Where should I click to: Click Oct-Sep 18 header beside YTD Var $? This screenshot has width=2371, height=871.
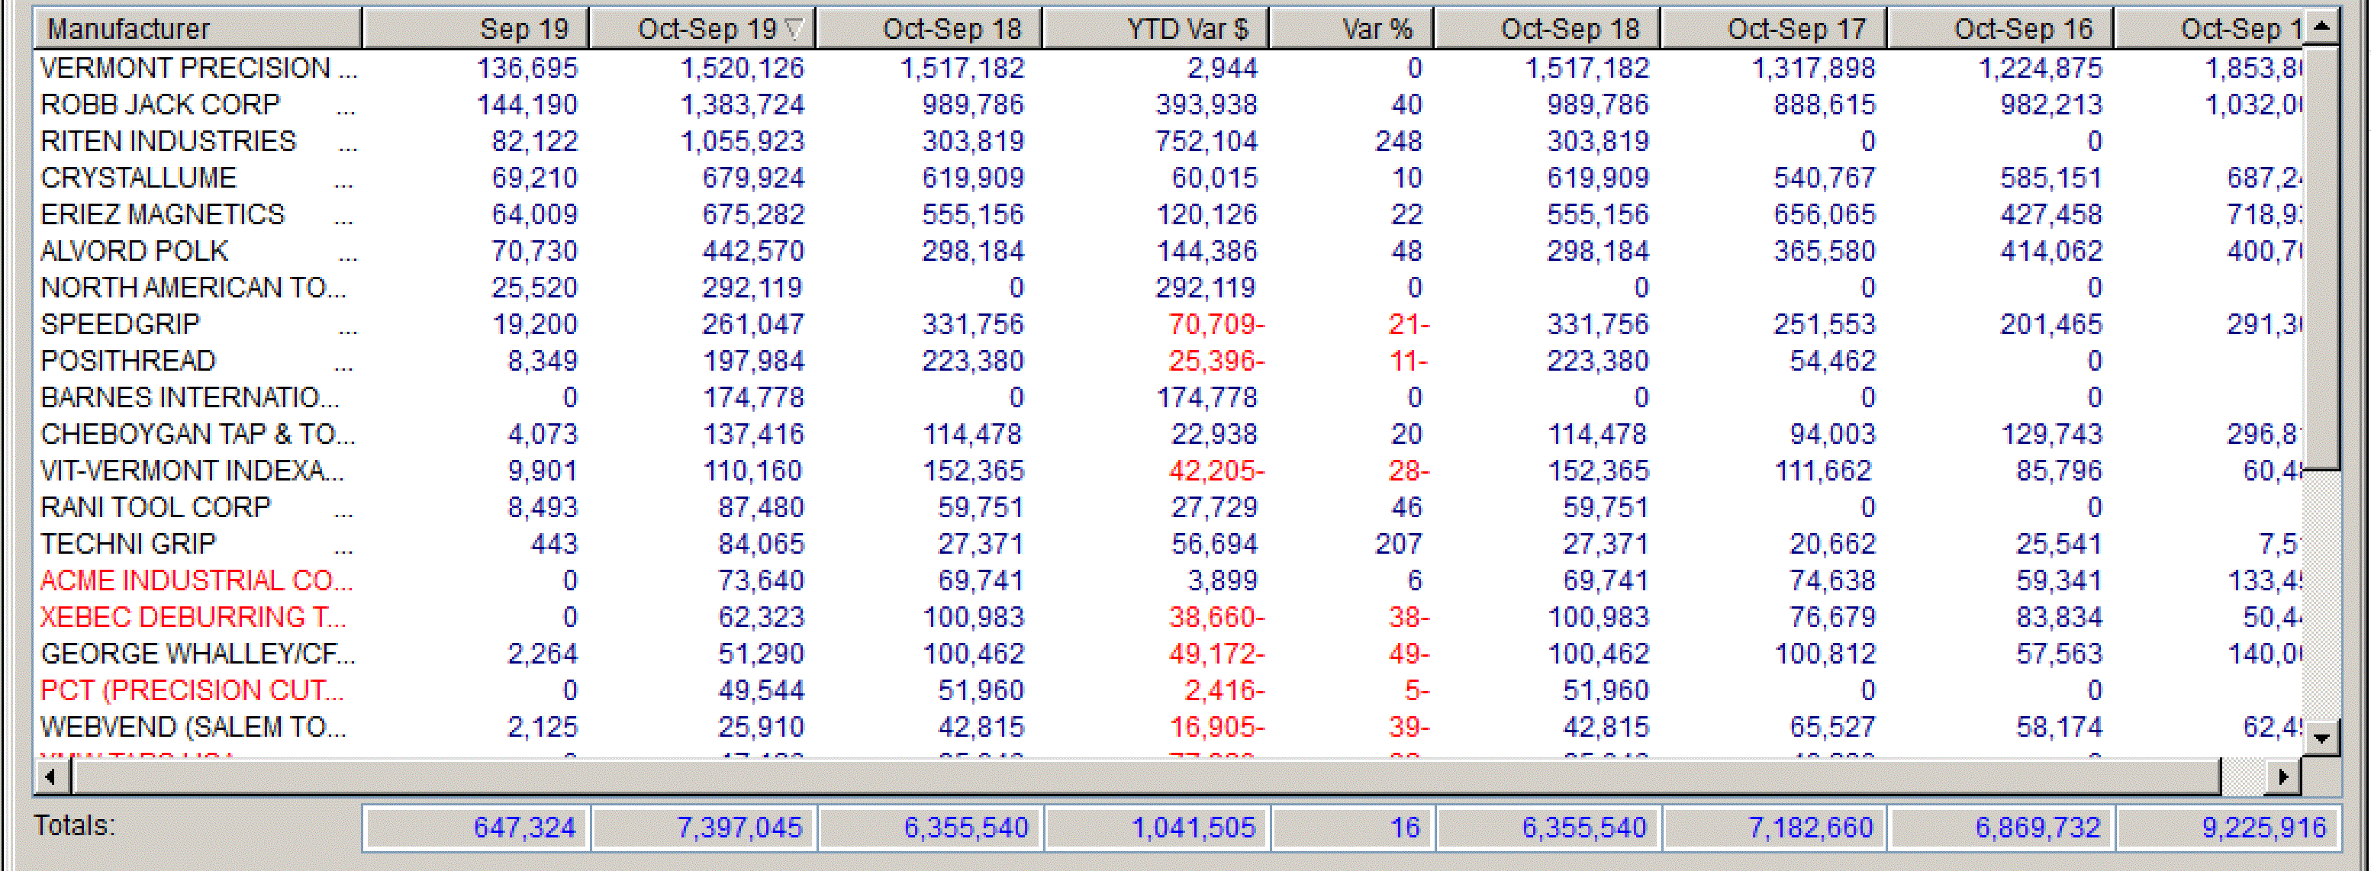point(928,28)
